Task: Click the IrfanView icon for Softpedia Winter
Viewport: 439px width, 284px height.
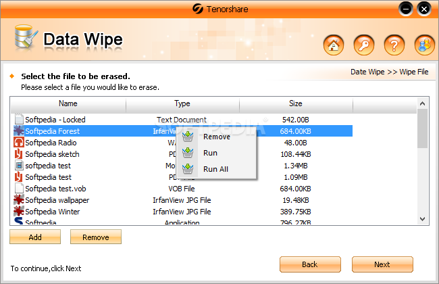Action: click(19, 212)
